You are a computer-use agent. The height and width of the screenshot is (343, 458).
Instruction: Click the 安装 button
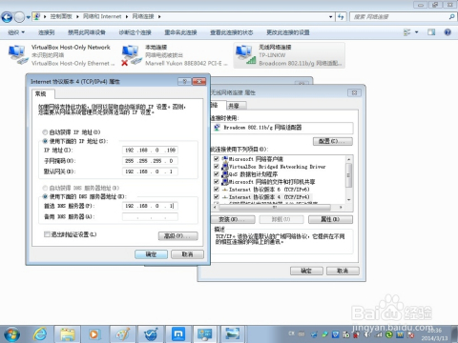233,219
